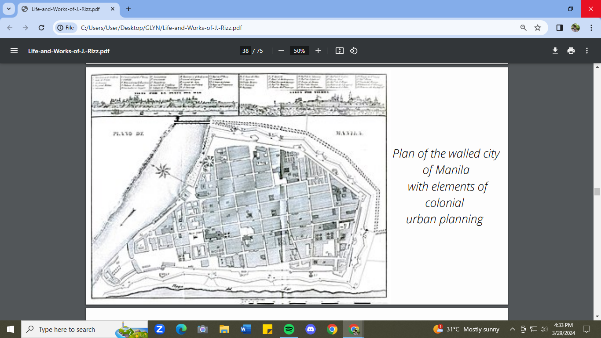Screen dimensions: 601x338
Task: Rotate the PDF counterclockwise
Action: pyautogui.click(x=354, y=51)
